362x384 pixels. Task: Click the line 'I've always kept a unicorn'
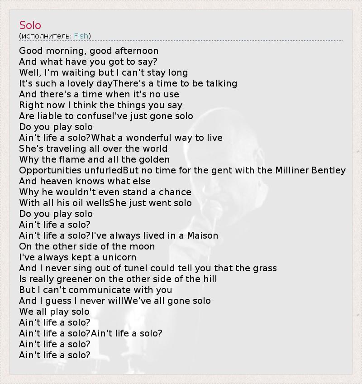pos(77,257)
